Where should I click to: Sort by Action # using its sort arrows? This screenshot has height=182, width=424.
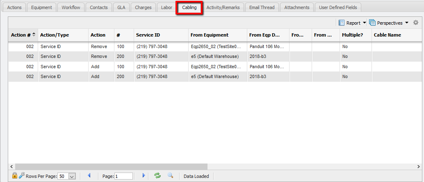tap(34, 35)
